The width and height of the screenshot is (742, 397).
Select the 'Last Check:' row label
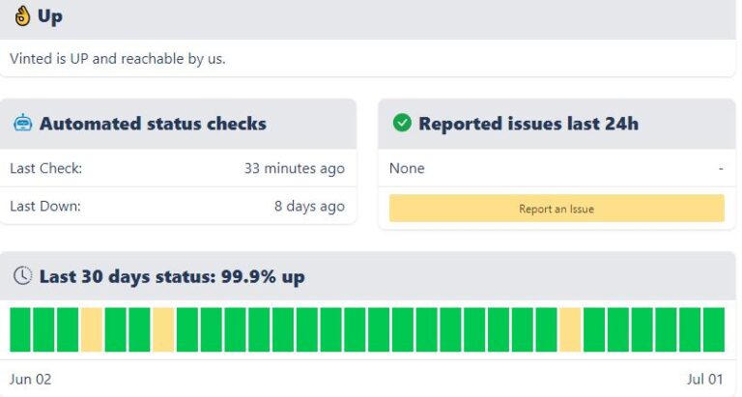(45, 168)
